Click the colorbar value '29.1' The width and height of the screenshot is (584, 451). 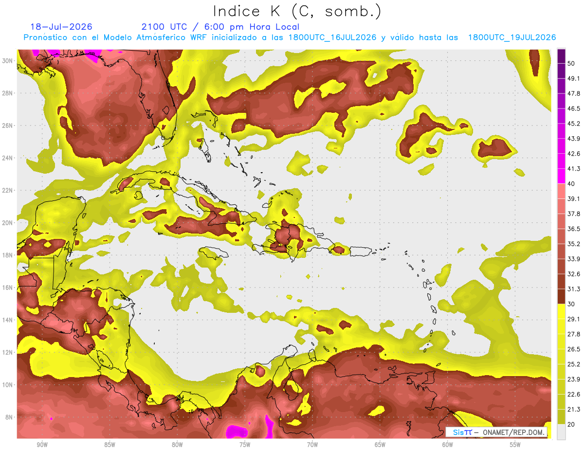[574, 319]
